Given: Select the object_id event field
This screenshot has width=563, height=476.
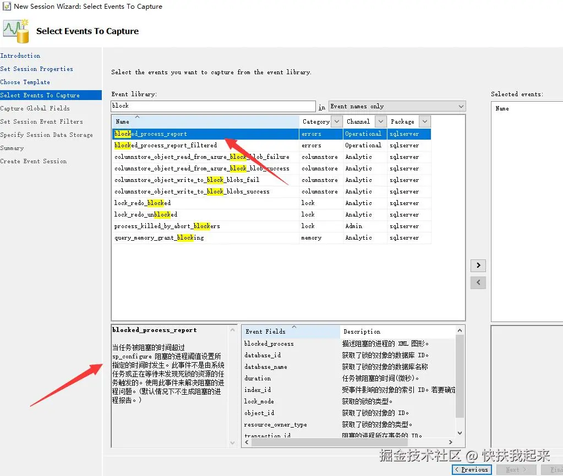Looking at the screenshot, I should [259, 413].
